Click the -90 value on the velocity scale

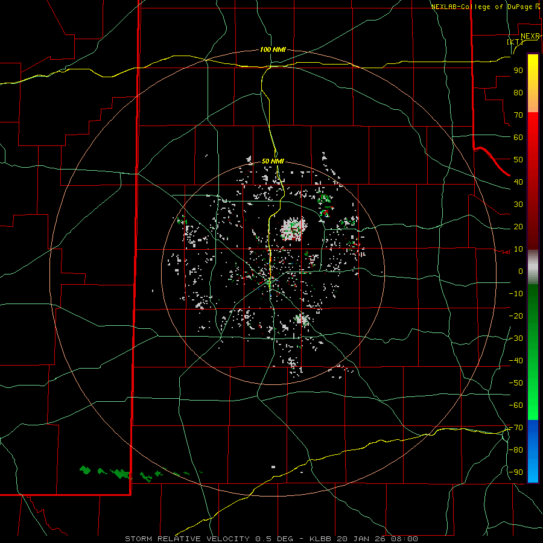point(516,472)
